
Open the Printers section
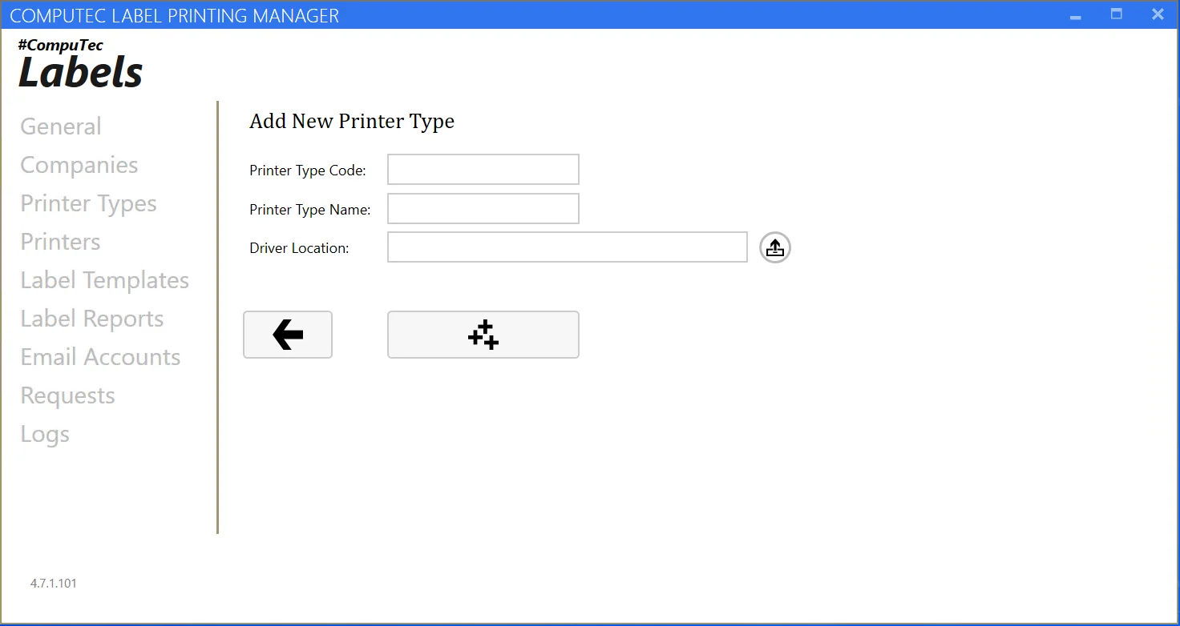coord(59,241)
